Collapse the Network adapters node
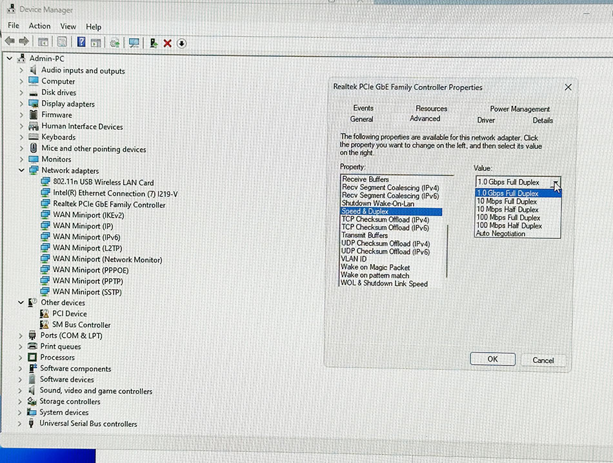This screenshot has height=463, width=613. click(21, 170)
